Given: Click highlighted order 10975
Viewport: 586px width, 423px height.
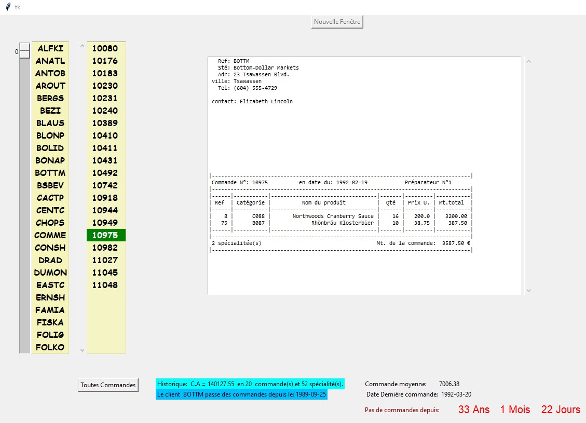Looking at the screenshot, I should click(x=106, y=235).
